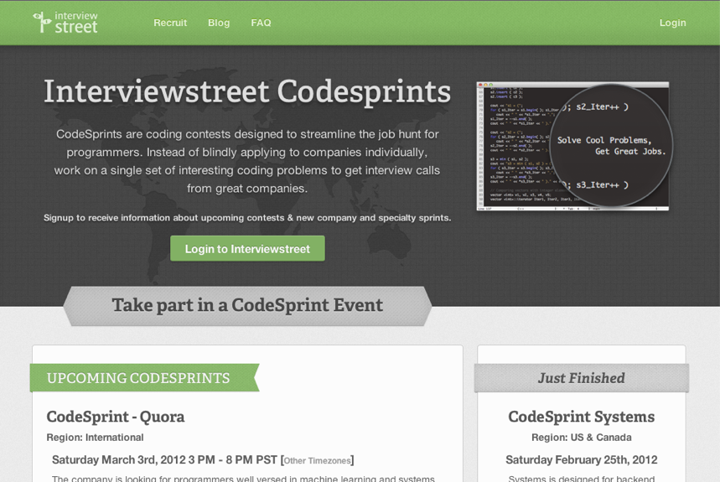
Task: Click the Signup to receive information text
Action: pos(247,218)
